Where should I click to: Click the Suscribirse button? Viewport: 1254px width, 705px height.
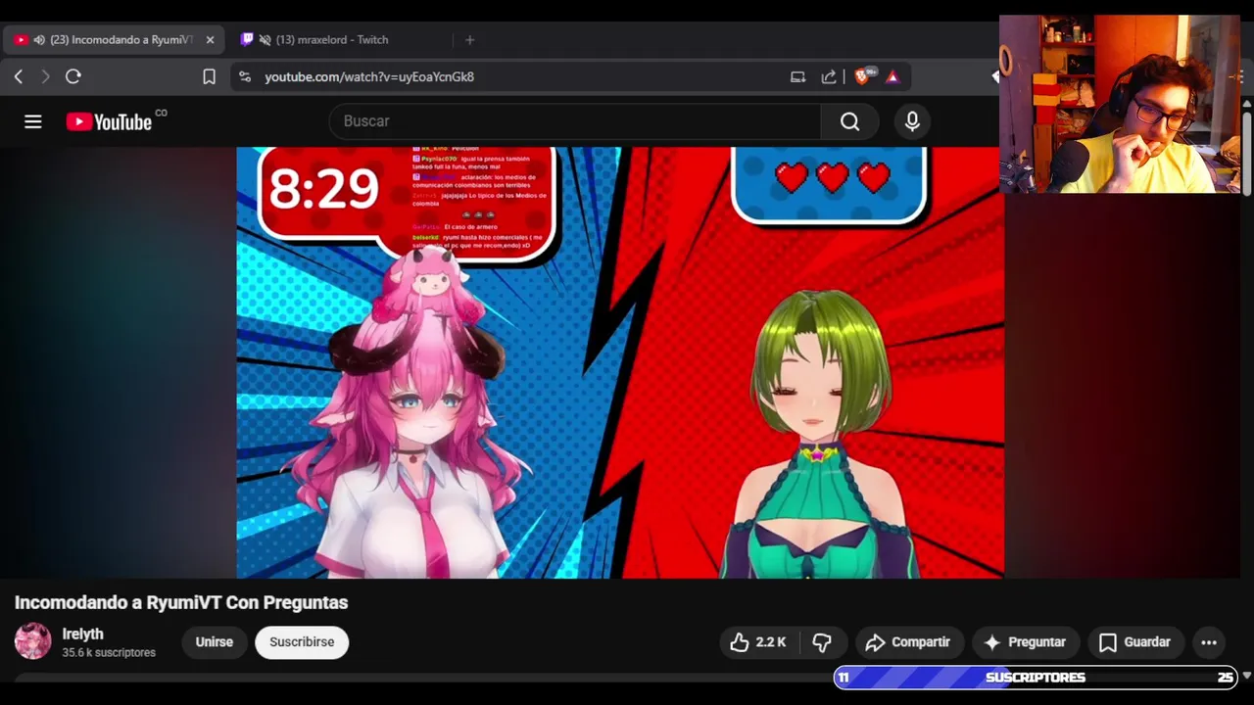302,642
